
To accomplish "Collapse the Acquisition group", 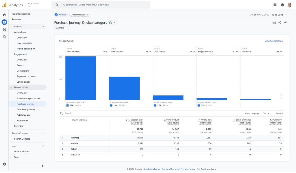I will 11,32.
